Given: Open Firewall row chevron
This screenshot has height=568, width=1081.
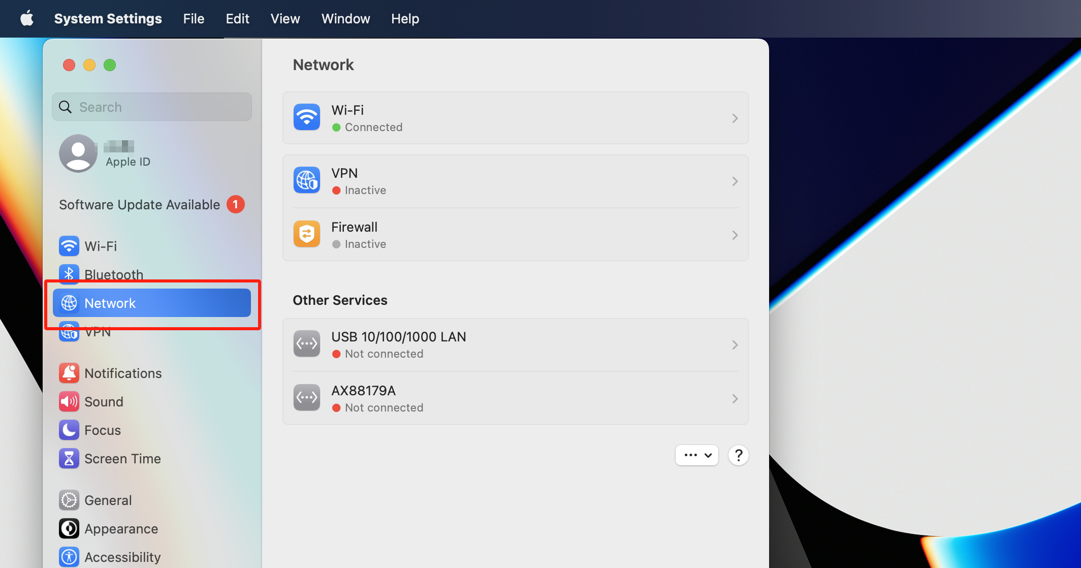Looking at the screenshot, I should point(735,235).
